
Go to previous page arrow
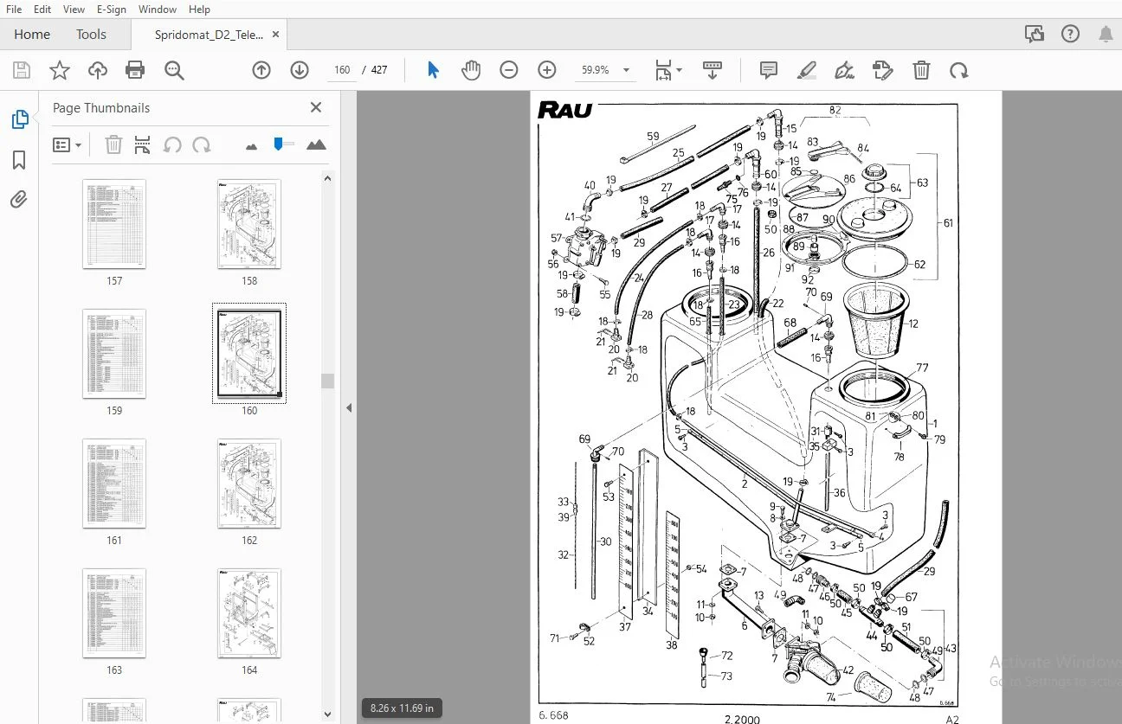[x=261, y=70]
